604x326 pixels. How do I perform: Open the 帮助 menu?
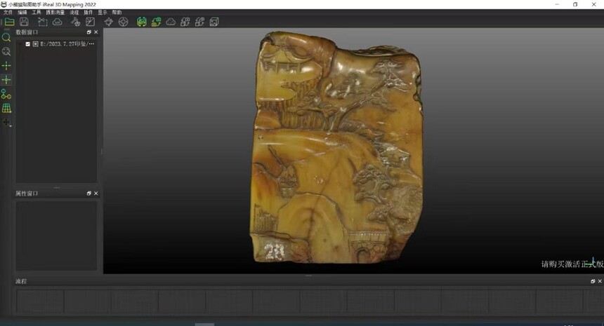pyautogui.click(x=117, y=13)
